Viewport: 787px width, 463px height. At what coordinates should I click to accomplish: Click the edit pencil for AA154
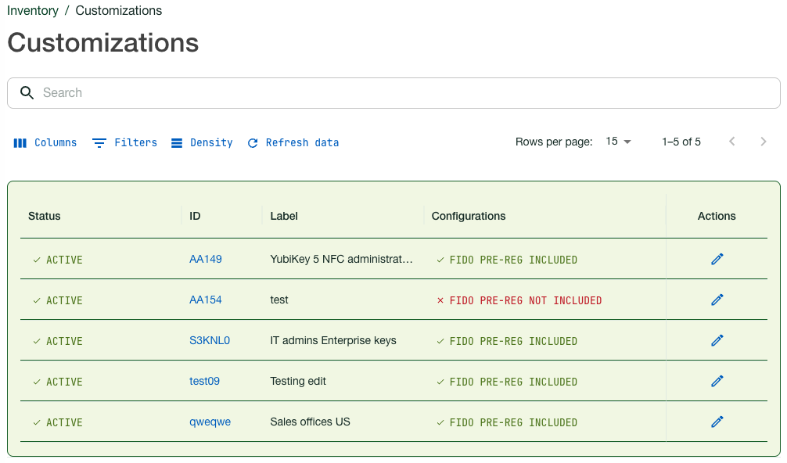pyautogui.click(x=717, y=300)
